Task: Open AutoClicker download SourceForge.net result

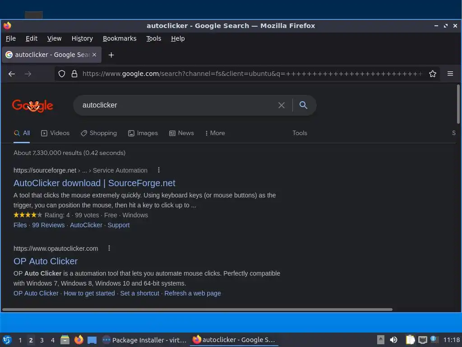Action: point(94,183)
